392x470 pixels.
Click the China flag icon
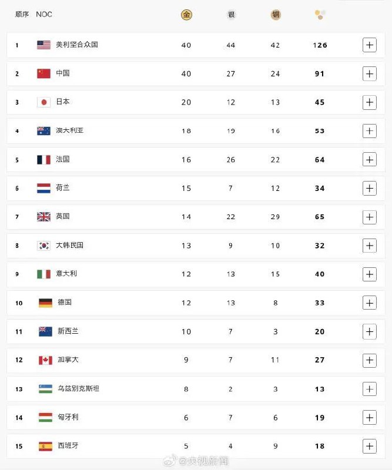coord(44,73)
